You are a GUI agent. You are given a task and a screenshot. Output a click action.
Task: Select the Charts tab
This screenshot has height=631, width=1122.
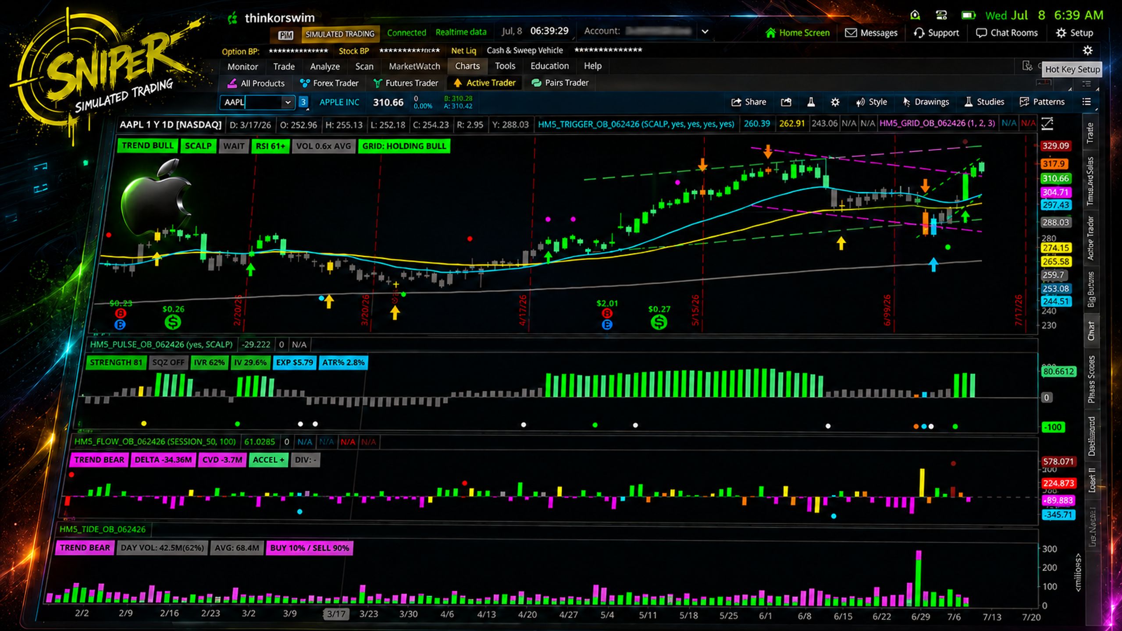(x=467, y=66)
